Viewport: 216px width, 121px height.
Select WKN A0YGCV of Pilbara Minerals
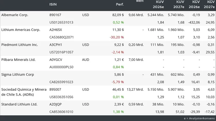click(x=56, y=60)
